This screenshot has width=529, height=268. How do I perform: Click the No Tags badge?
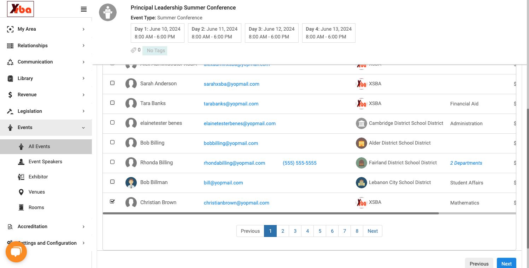(155, 50)
